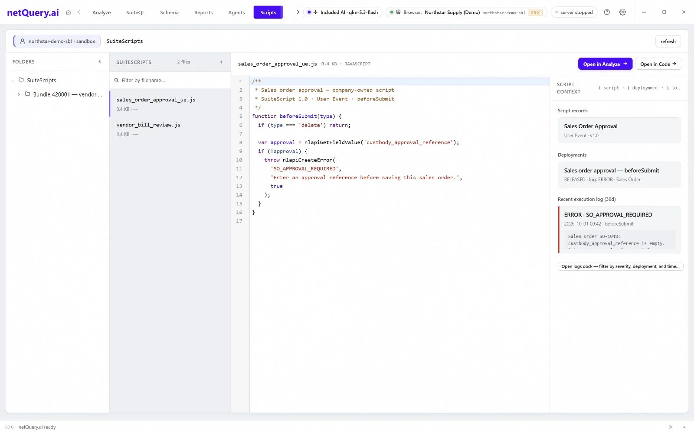
Task: Click Open in Analyze button
Action: tap(605, 64)
